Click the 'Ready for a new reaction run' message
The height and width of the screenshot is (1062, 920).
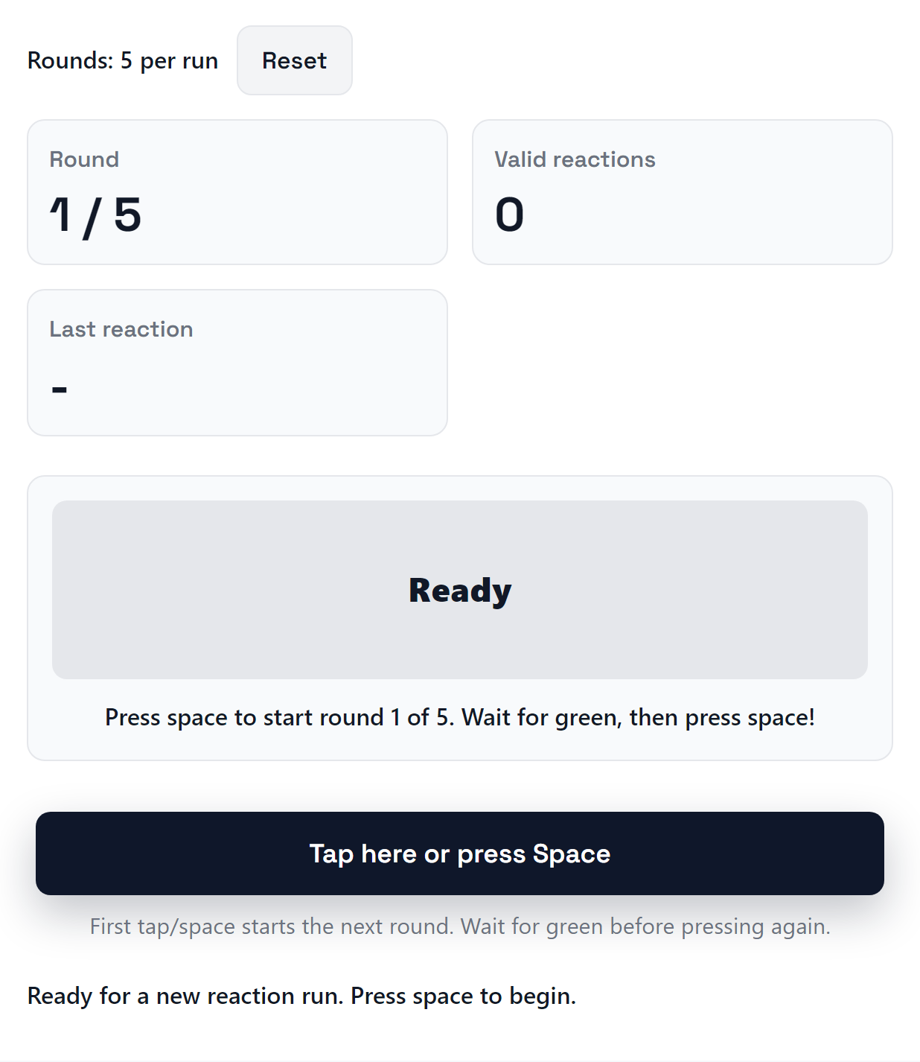click(301, 996)
